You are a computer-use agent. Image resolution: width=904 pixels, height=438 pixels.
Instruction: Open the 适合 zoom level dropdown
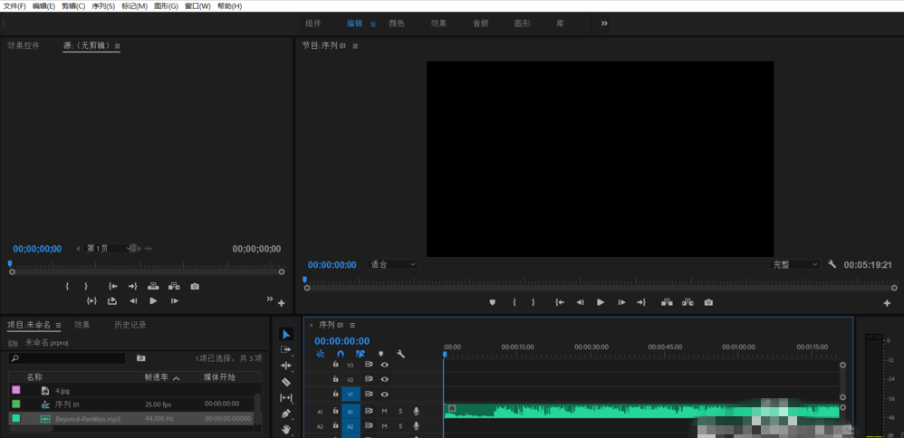pos(393,264)
